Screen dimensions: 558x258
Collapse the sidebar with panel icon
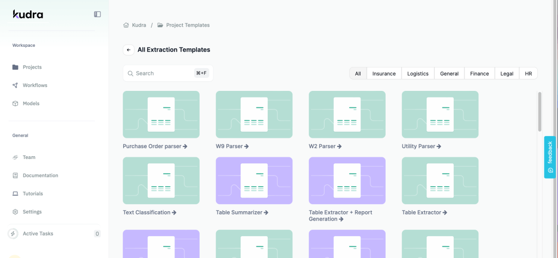point(98,14)
